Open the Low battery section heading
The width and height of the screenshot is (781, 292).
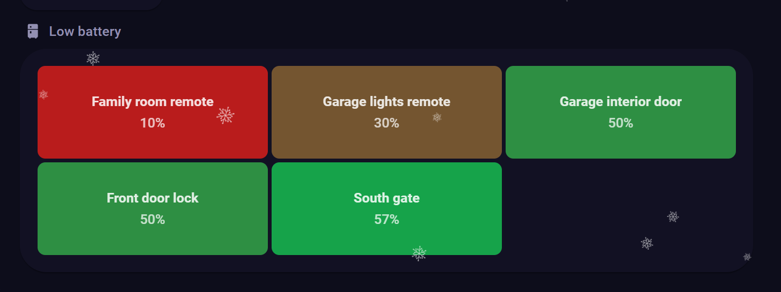pyautogui.click(x=85, y=32)
